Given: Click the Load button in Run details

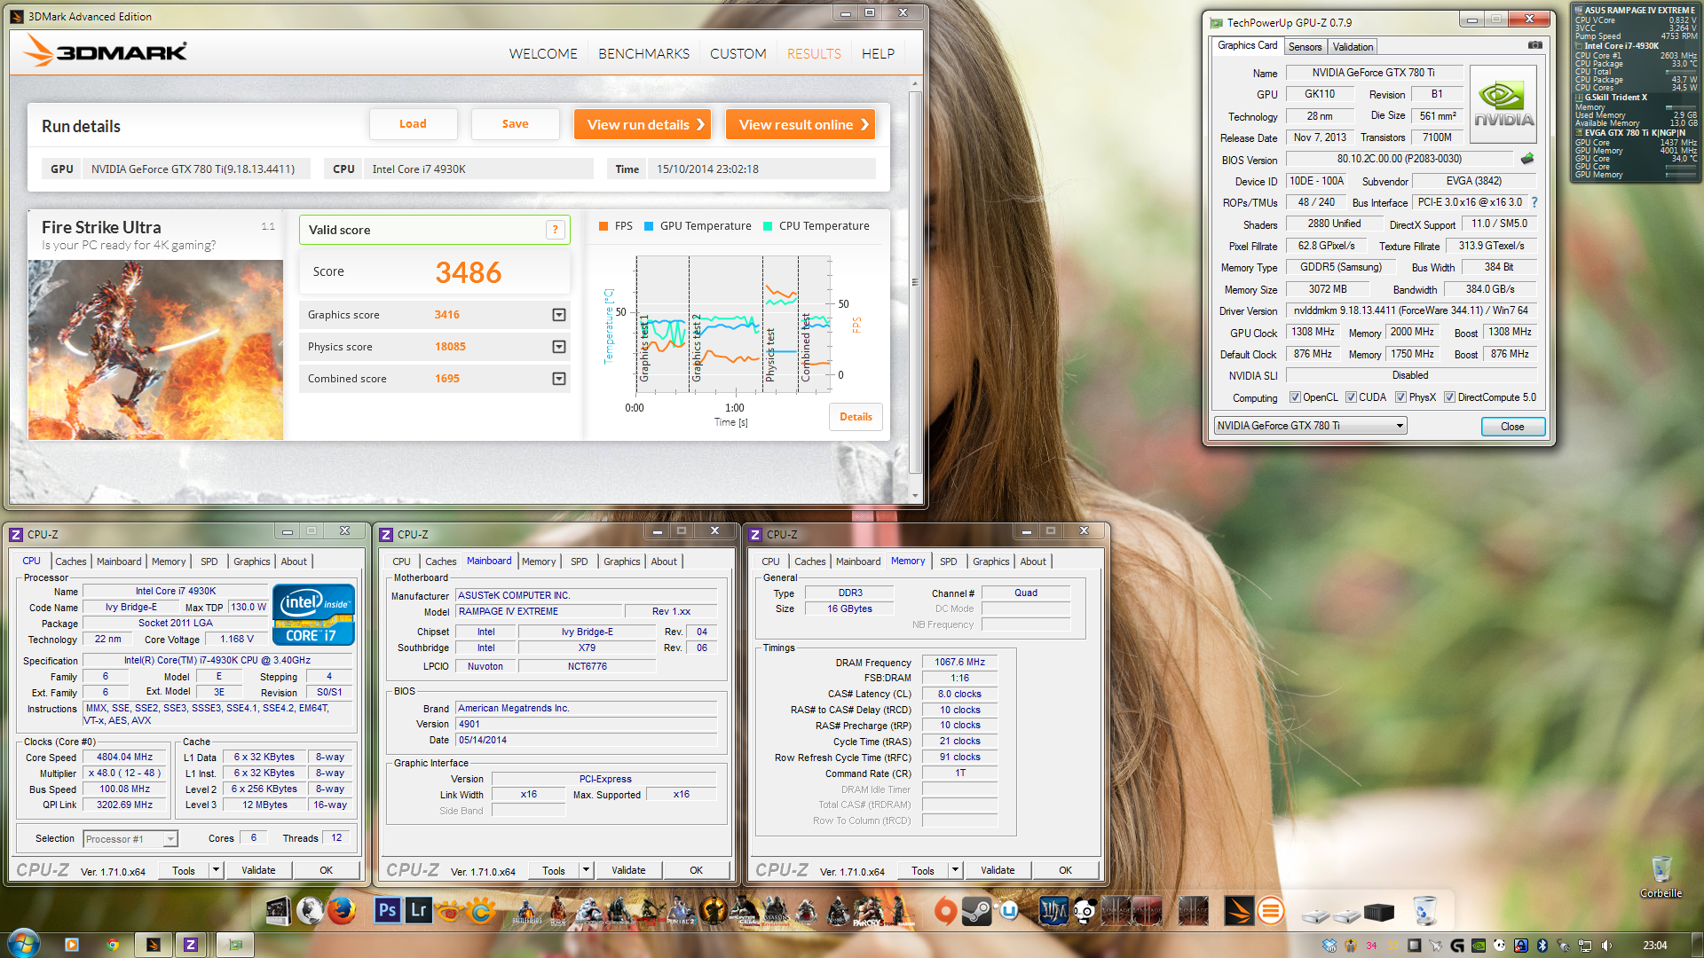Looking at the screenshot, I should pyautogui.click(x=413, y=124).
